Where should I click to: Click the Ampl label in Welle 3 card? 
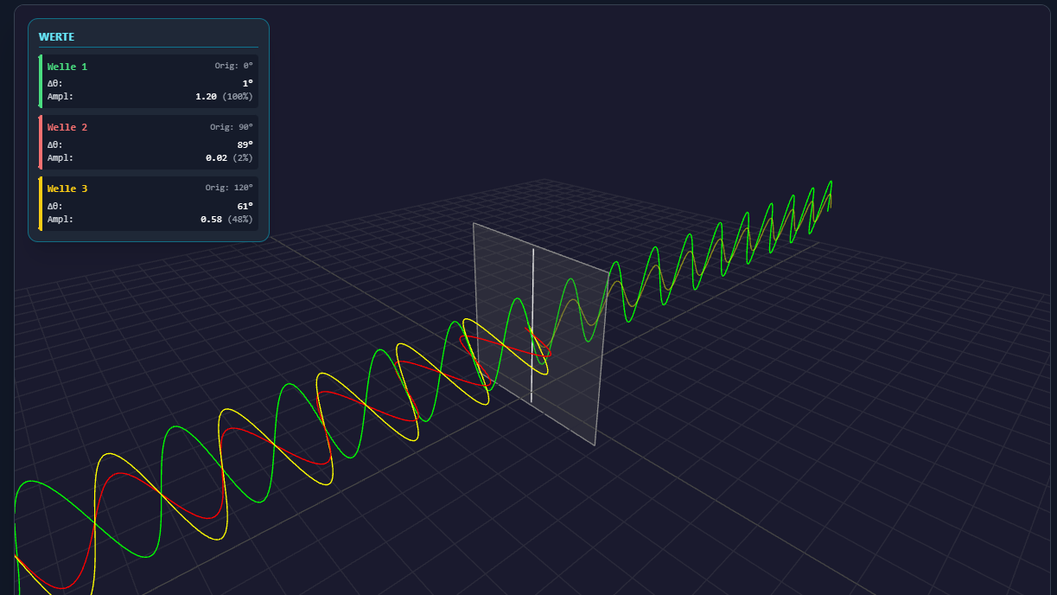(60, 219)
